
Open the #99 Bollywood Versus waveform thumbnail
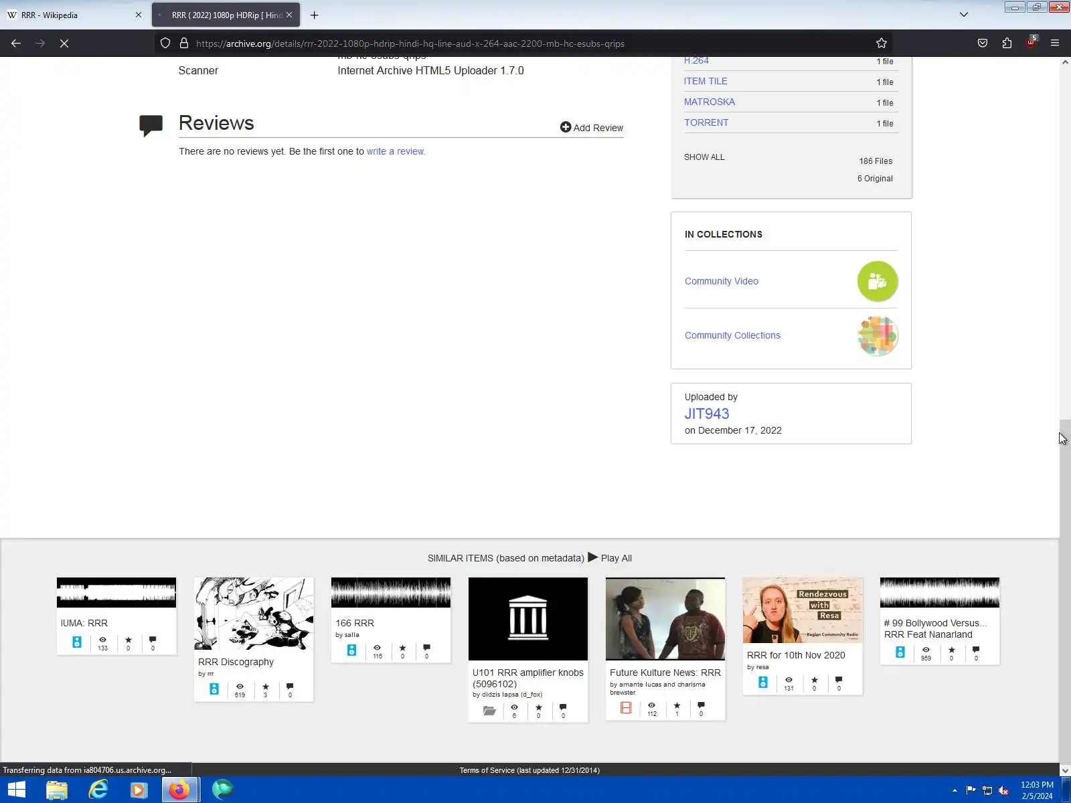940,592
